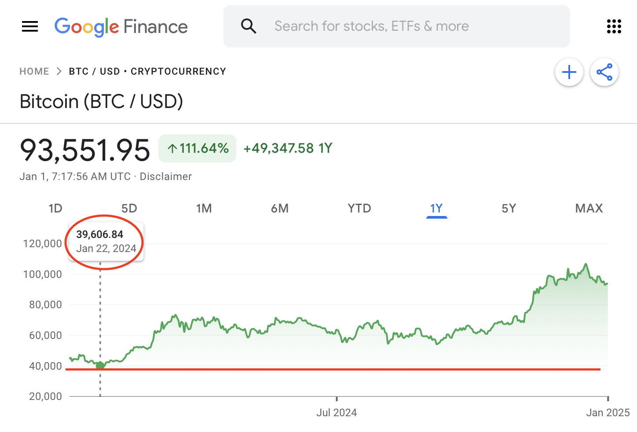The height and width of the screenshot is (432, 637).
Task: Select the 1M time range
Action: point(204,208)
